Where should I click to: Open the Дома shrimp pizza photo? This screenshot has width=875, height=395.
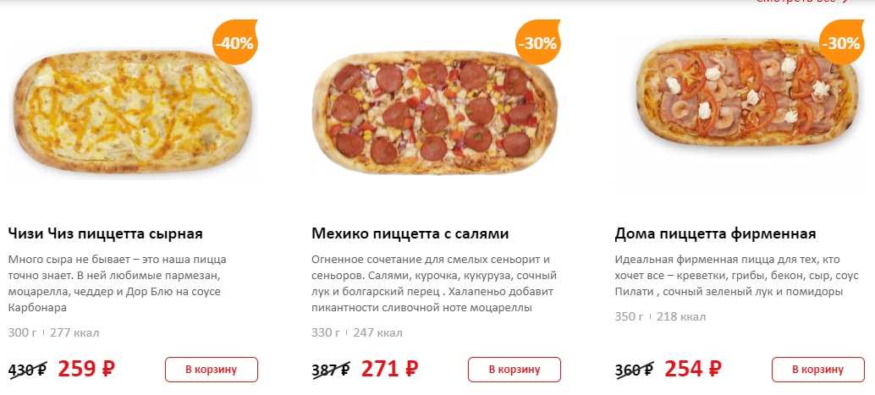click(747, 92)
